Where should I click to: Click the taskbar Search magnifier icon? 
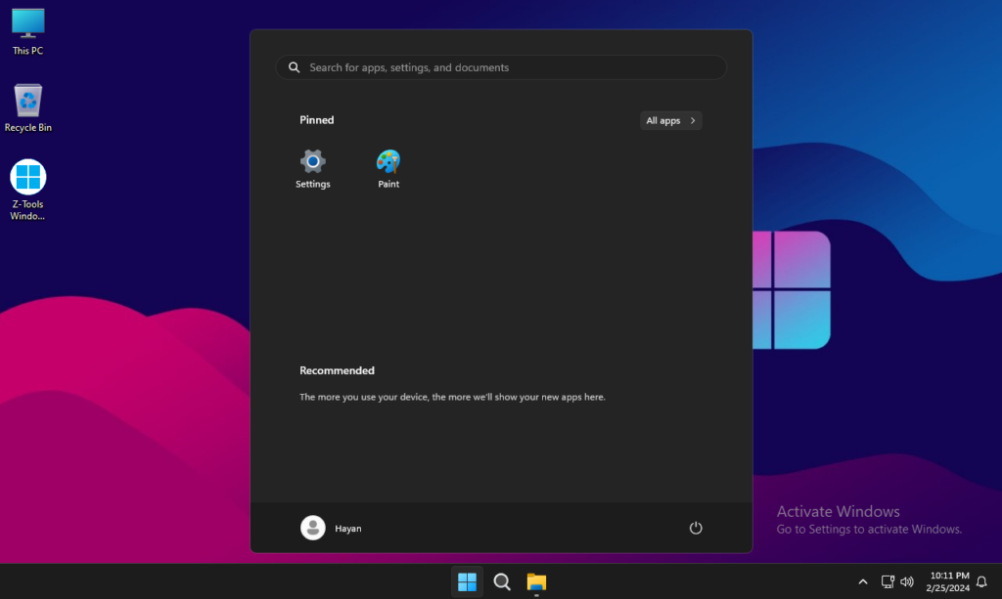[502, 582]
